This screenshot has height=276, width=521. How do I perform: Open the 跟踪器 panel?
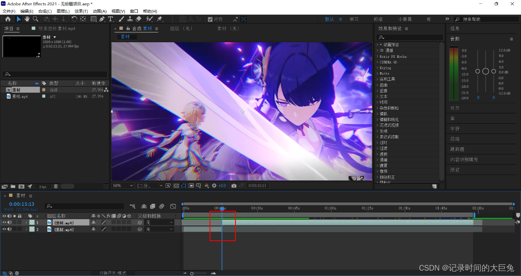click(x=457, y=149)
